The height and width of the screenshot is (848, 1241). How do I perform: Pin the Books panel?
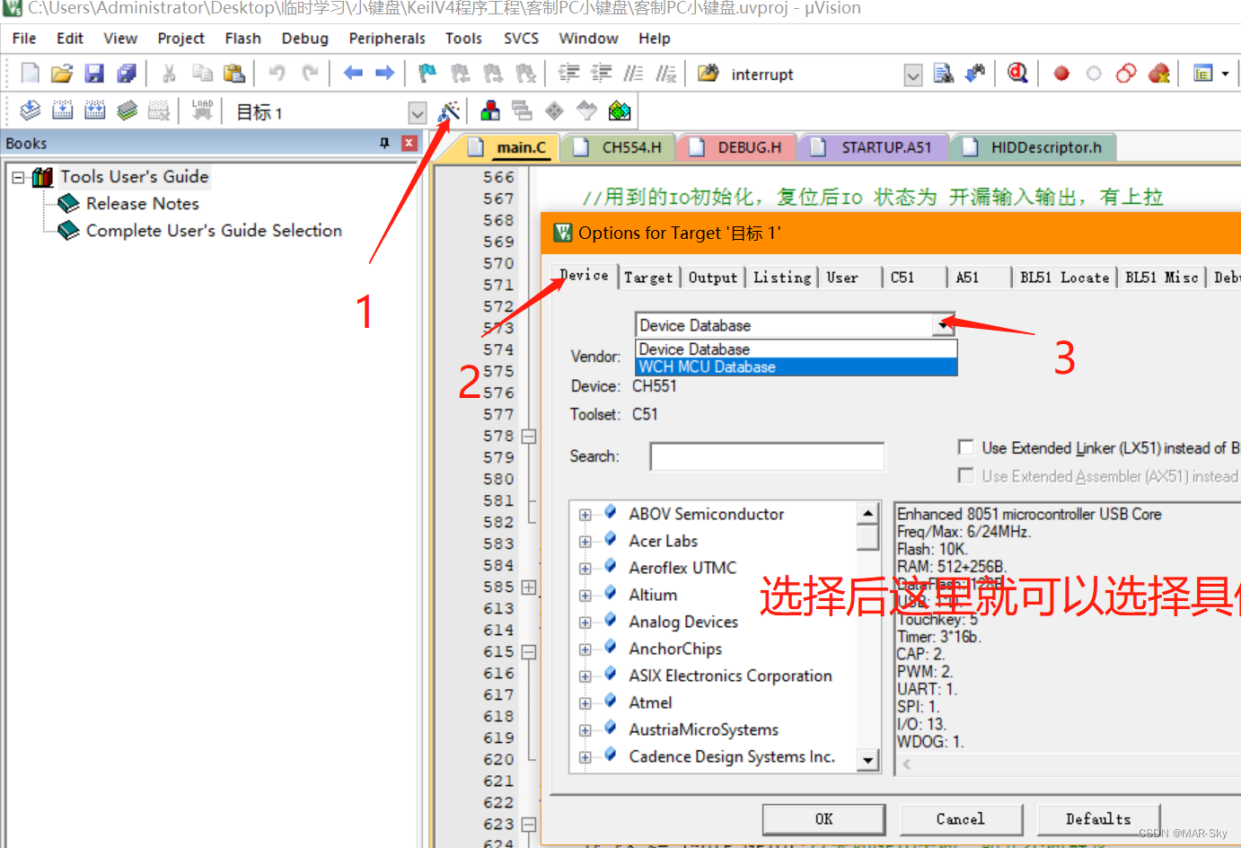coord(384,143)
